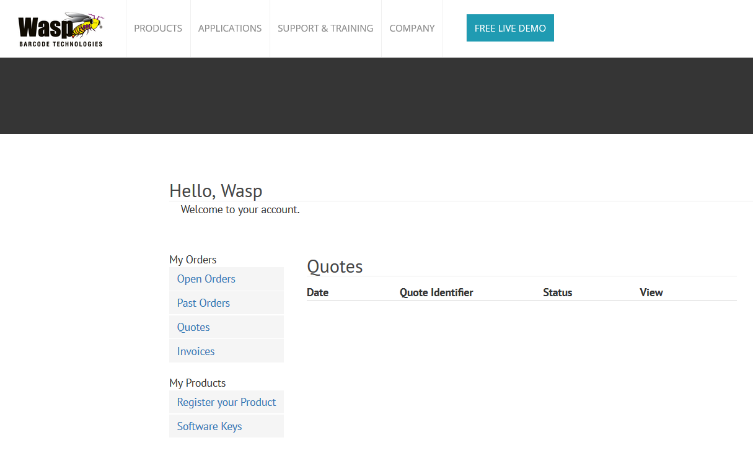Click Register your Product
The width and height of the screenshot is (753, 453).
[x=226, y=402]
